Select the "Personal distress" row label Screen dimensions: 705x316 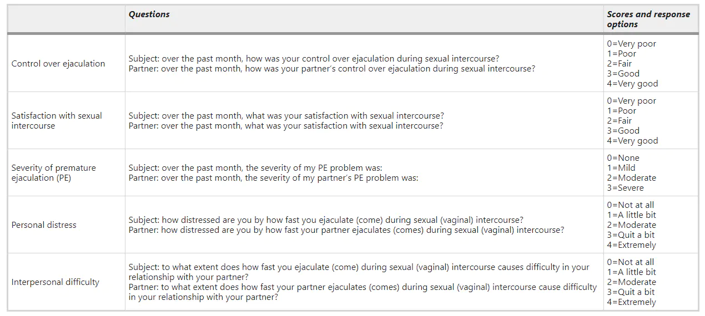(44, 225)
